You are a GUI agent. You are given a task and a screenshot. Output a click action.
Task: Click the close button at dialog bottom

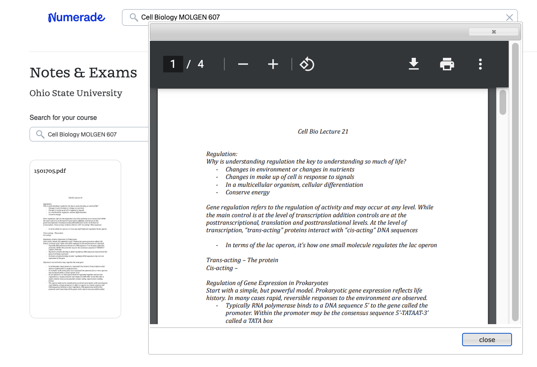487,340
